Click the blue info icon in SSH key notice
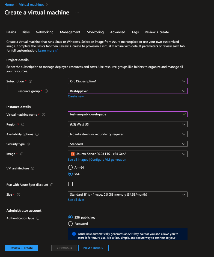The height and width of the screenshot is (257, 214). 74,234
